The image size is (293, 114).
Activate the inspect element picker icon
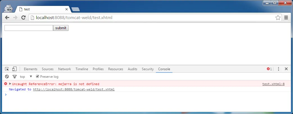pos(7,69)
